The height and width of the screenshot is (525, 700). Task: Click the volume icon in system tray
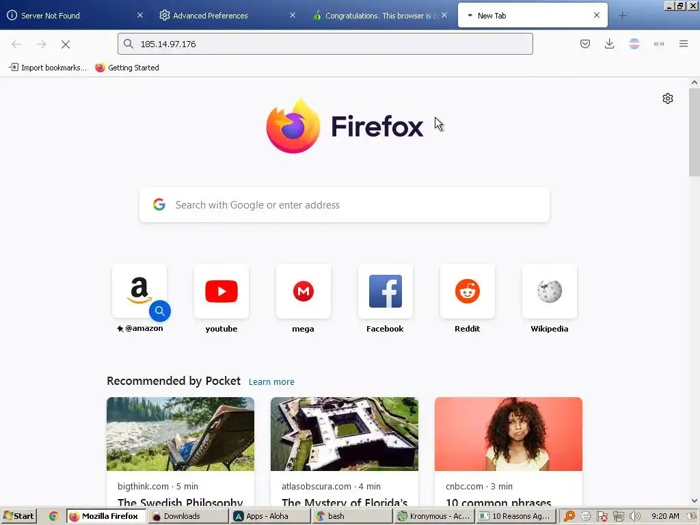(x=634, y=516)
